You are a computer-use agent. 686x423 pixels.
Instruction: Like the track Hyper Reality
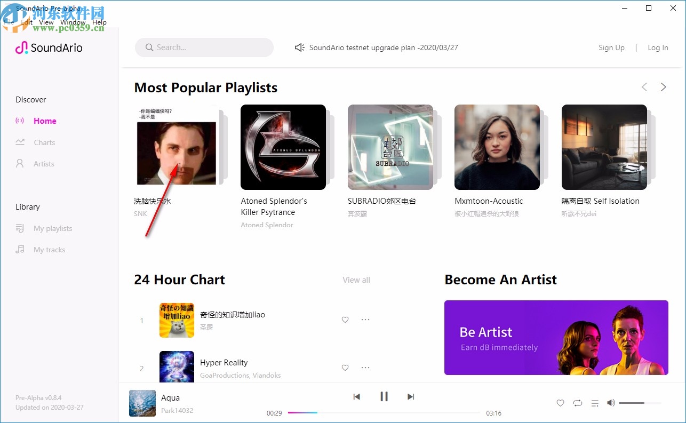345,368
